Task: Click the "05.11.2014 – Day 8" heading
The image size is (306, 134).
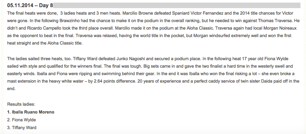Action: [30, 6]
